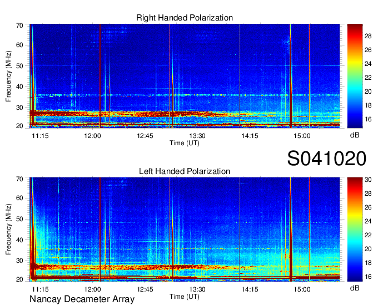Click the 30 MHz tick on Left Handed frequency axis
The width and height of the screenshot is (378, 306).
(x=19, y=261)
